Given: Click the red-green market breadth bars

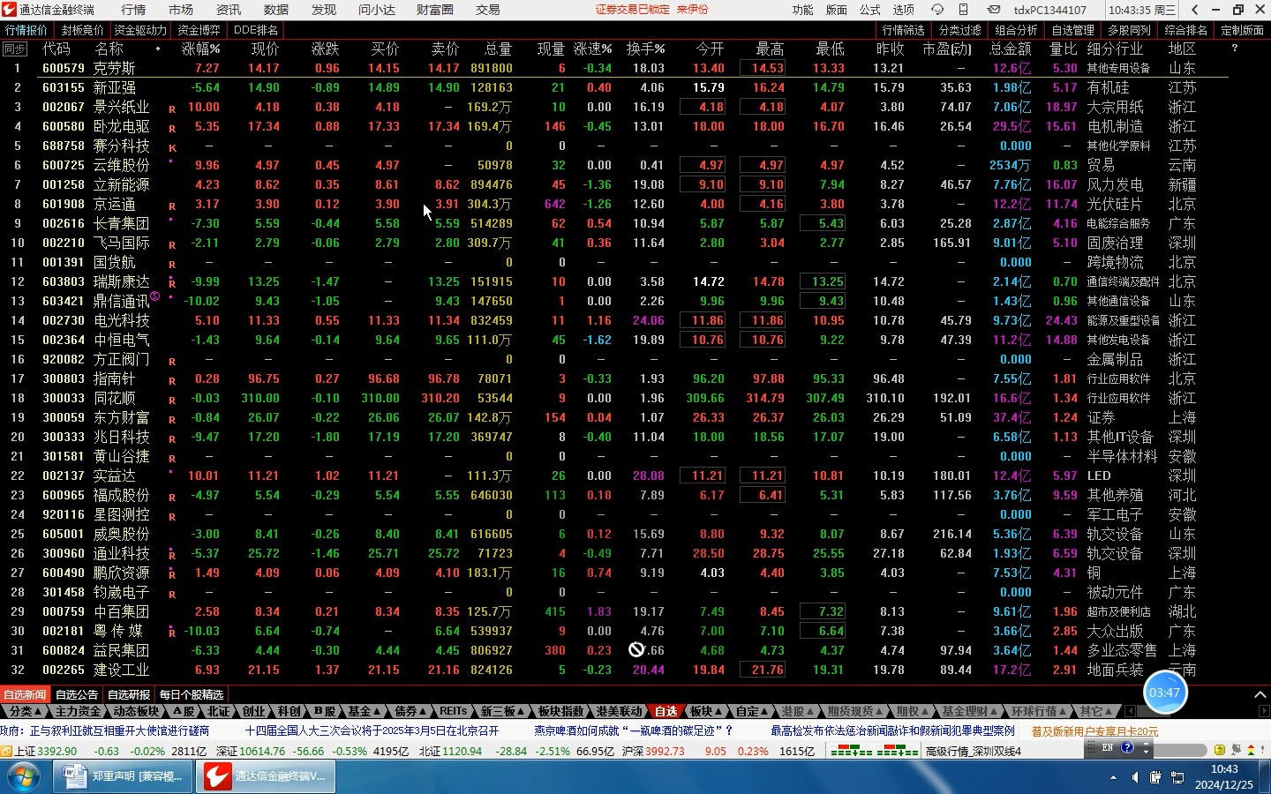Looking at the screenshot, I should click(874, 752).
